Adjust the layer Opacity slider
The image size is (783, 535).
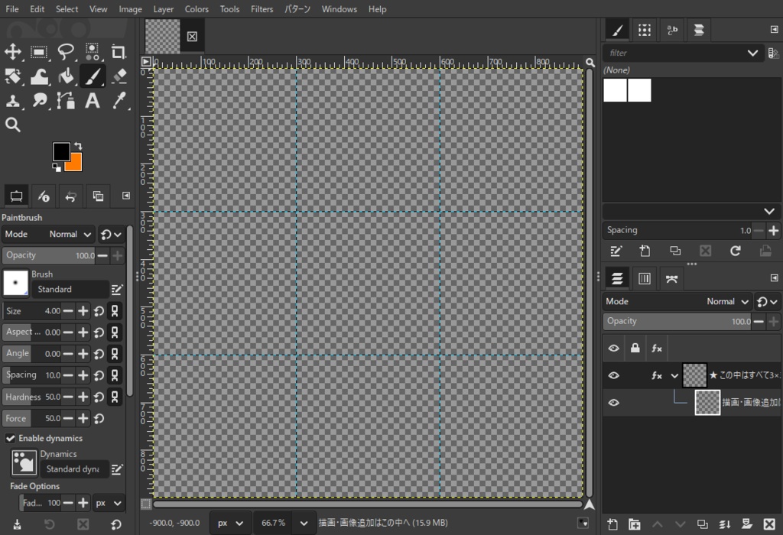click(677, 322)
